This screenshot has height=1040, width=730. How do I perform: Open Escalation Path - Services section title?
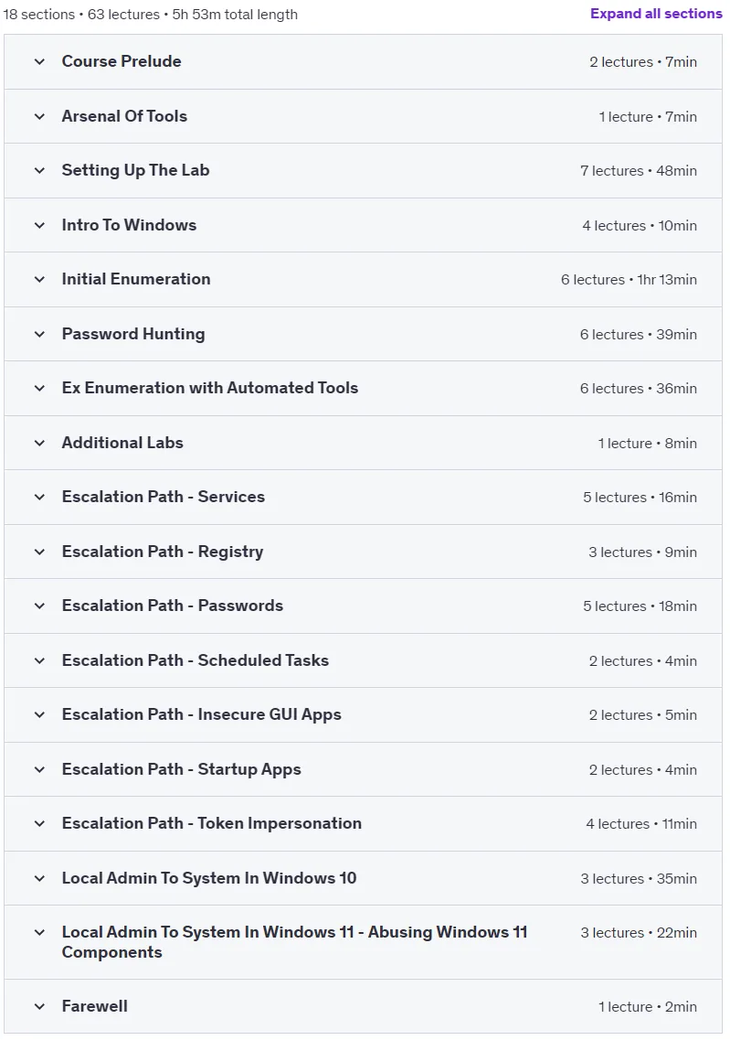163,497
